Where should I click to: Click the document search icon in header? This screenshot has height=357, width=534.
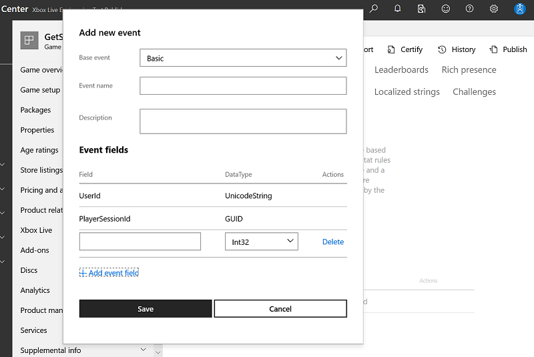point(421,9)
